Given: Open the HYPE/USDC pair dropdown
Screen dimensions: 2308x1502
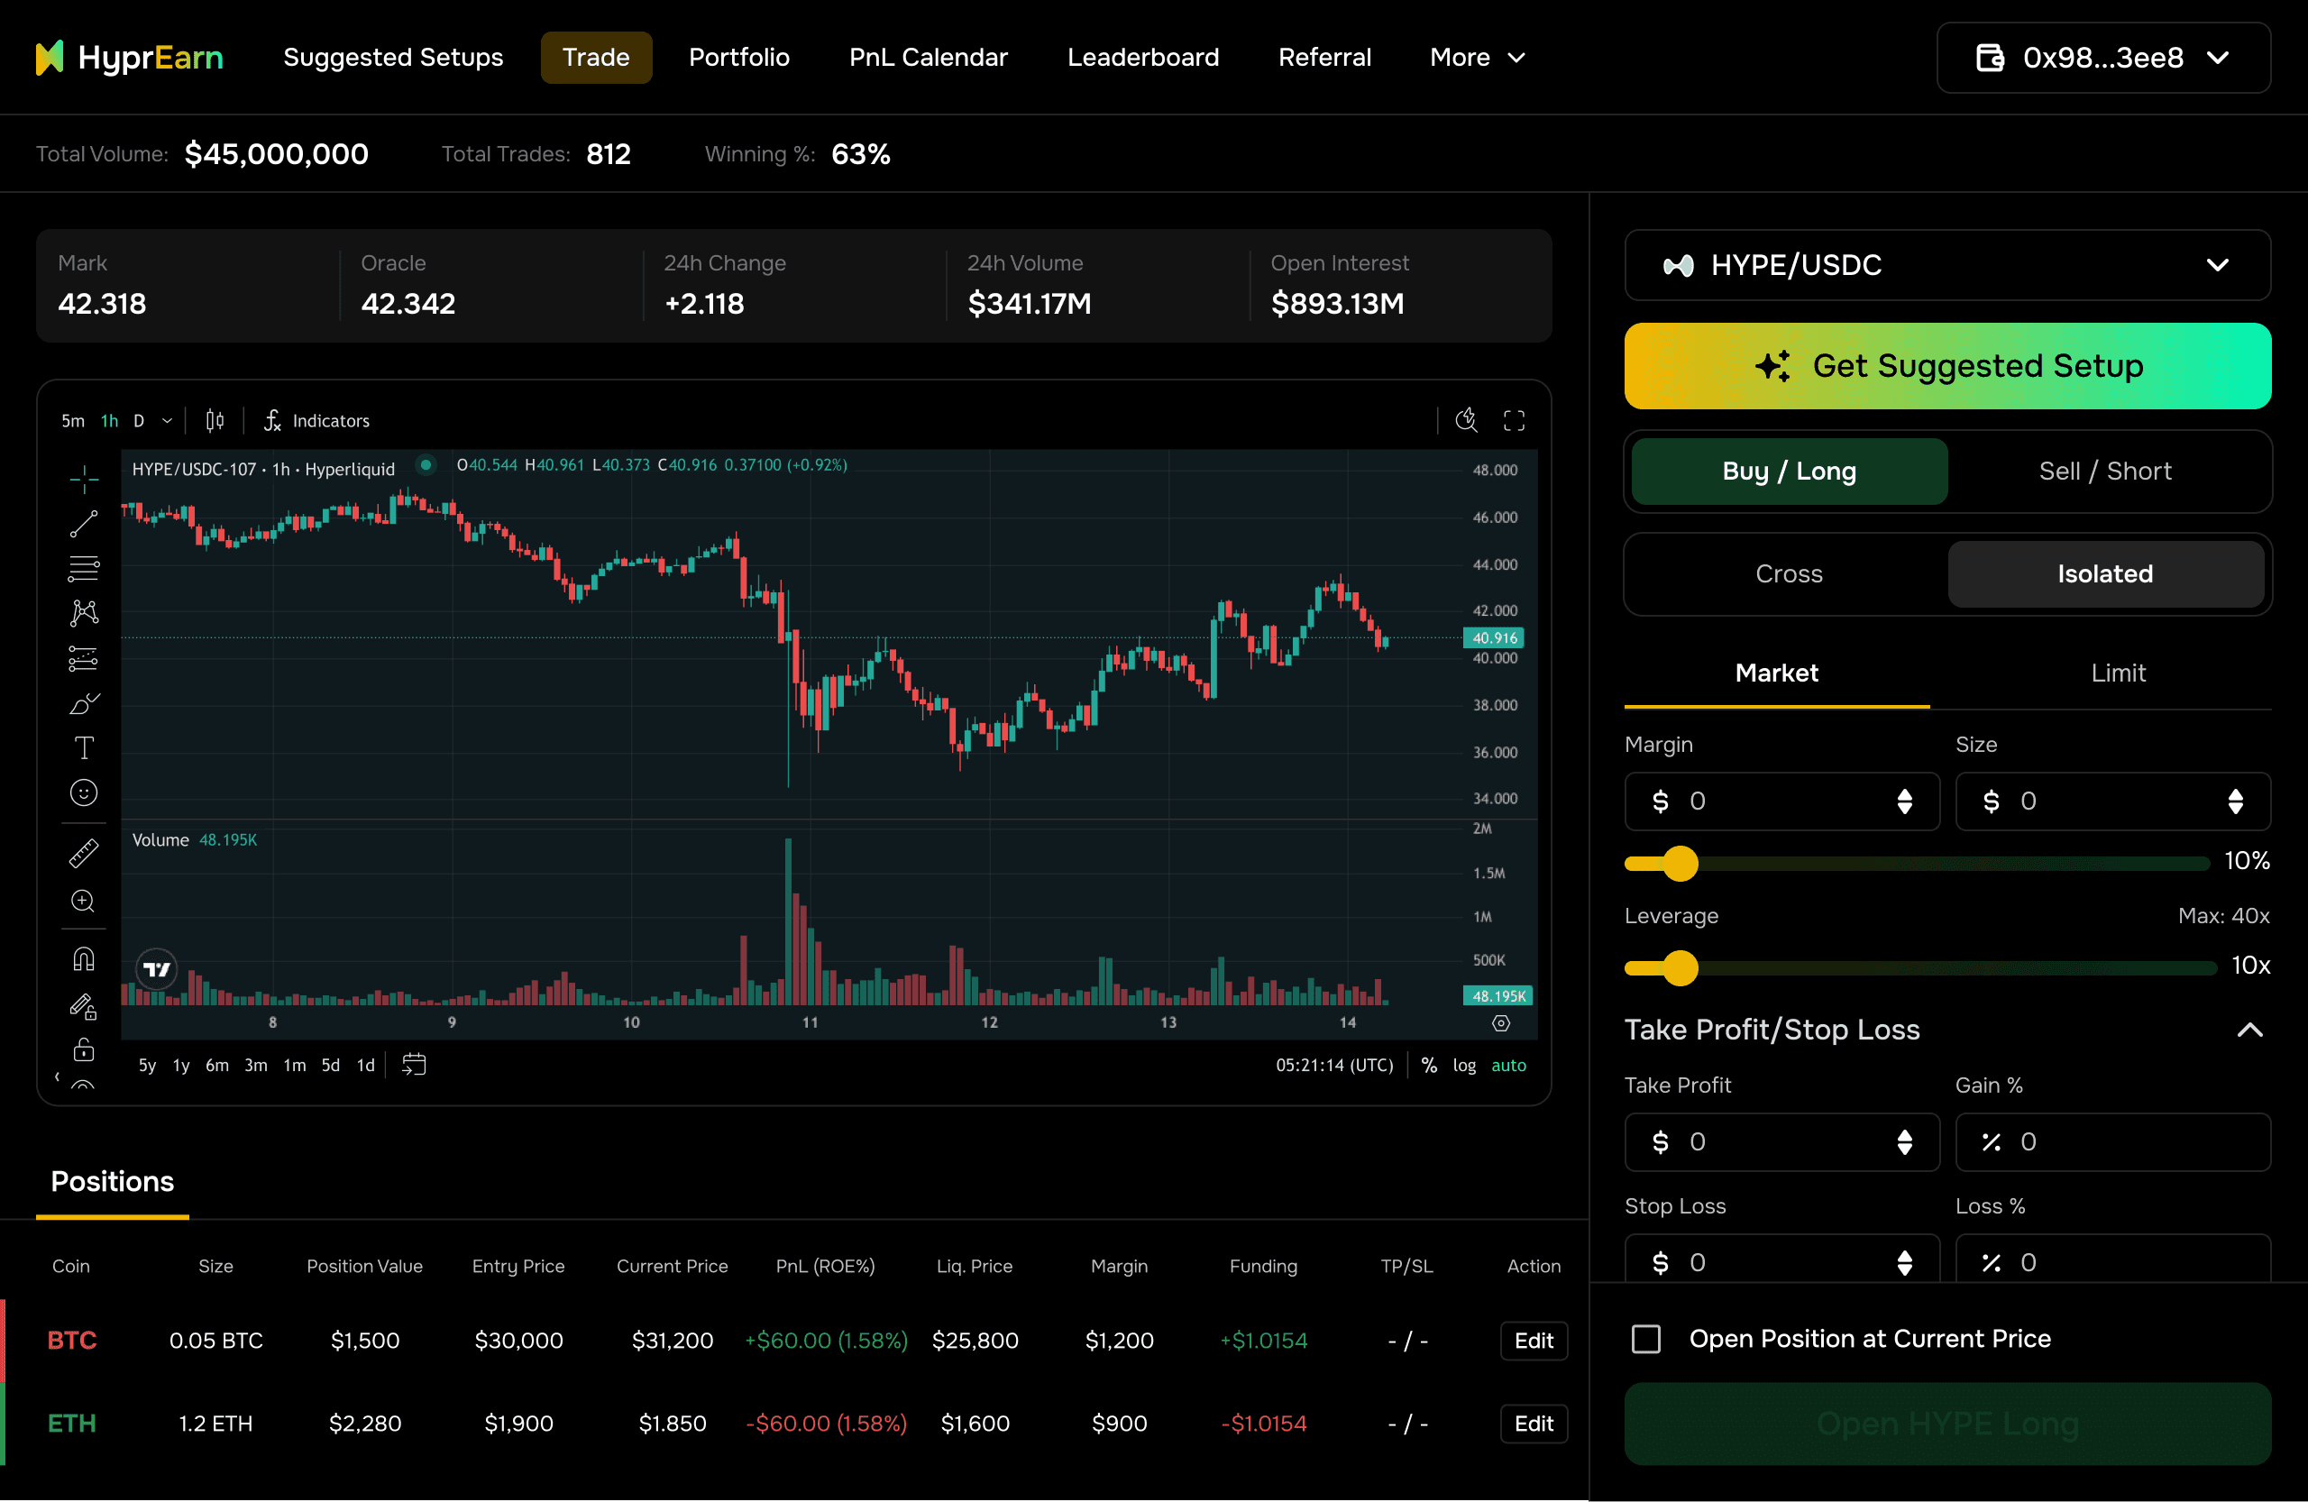Looking at the screenshot, I should tap(1947, 265).
